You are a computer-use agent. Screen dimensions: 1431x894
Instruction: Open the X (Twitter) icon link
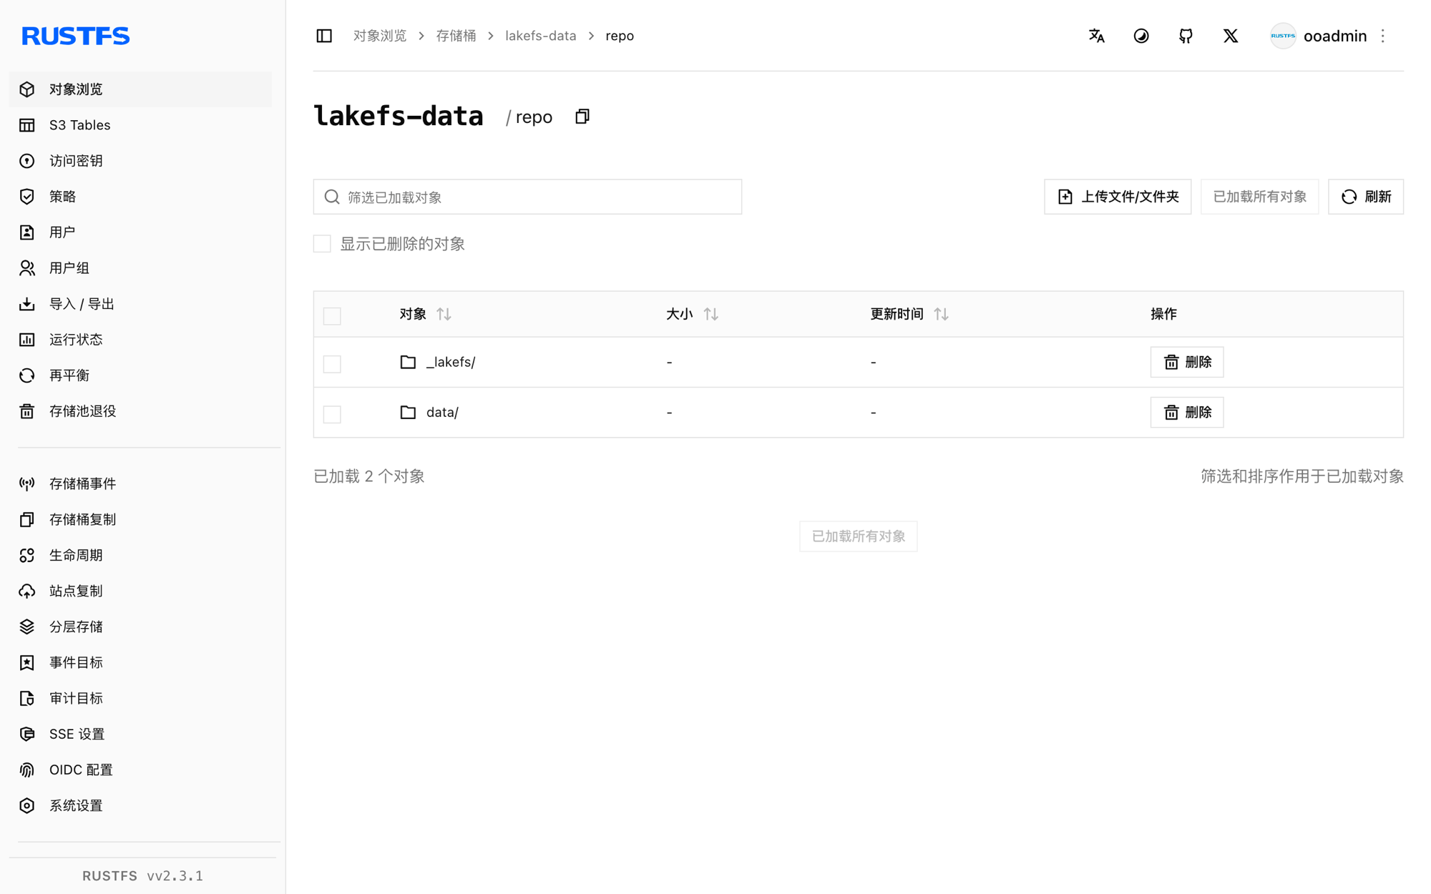tap(1231, 36)
